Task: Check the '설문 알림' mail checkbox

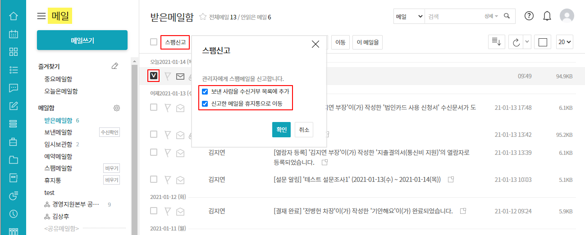Action: (x=154, y=179)
